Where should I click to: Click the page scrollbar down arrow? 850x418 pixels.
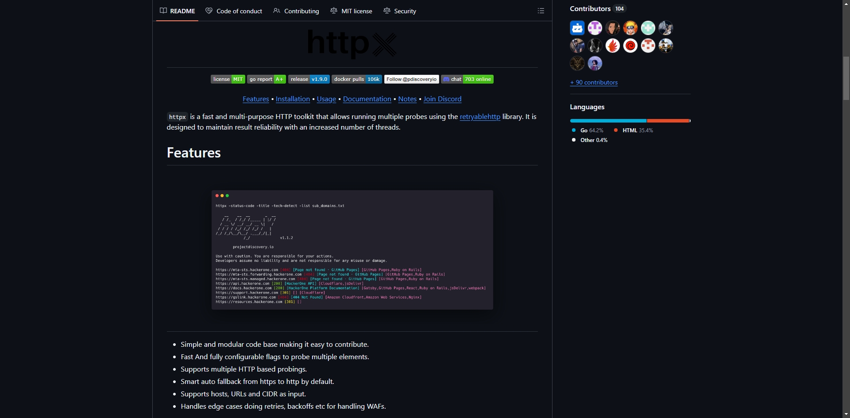tap(846, 414)
